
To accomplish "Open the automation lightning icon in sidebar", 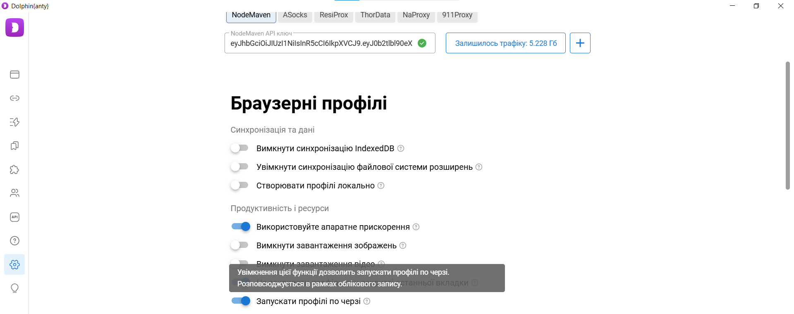I will click(14, 122).
